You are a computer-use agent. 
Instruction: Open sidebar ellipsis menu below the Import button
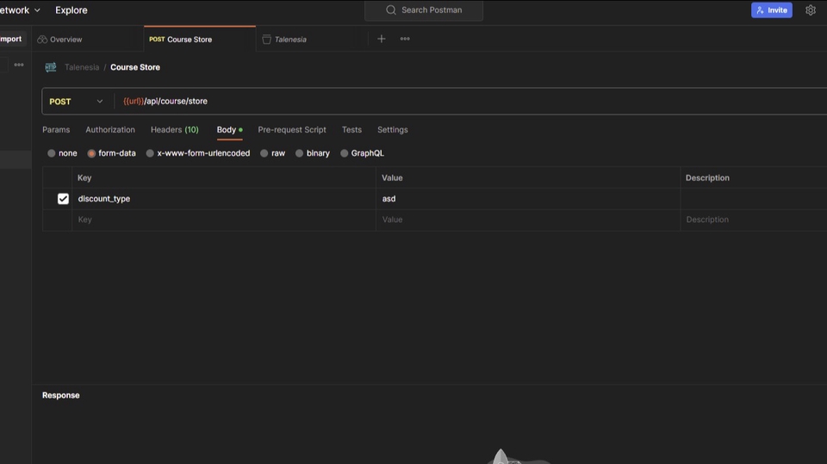[x=19, y=65]
